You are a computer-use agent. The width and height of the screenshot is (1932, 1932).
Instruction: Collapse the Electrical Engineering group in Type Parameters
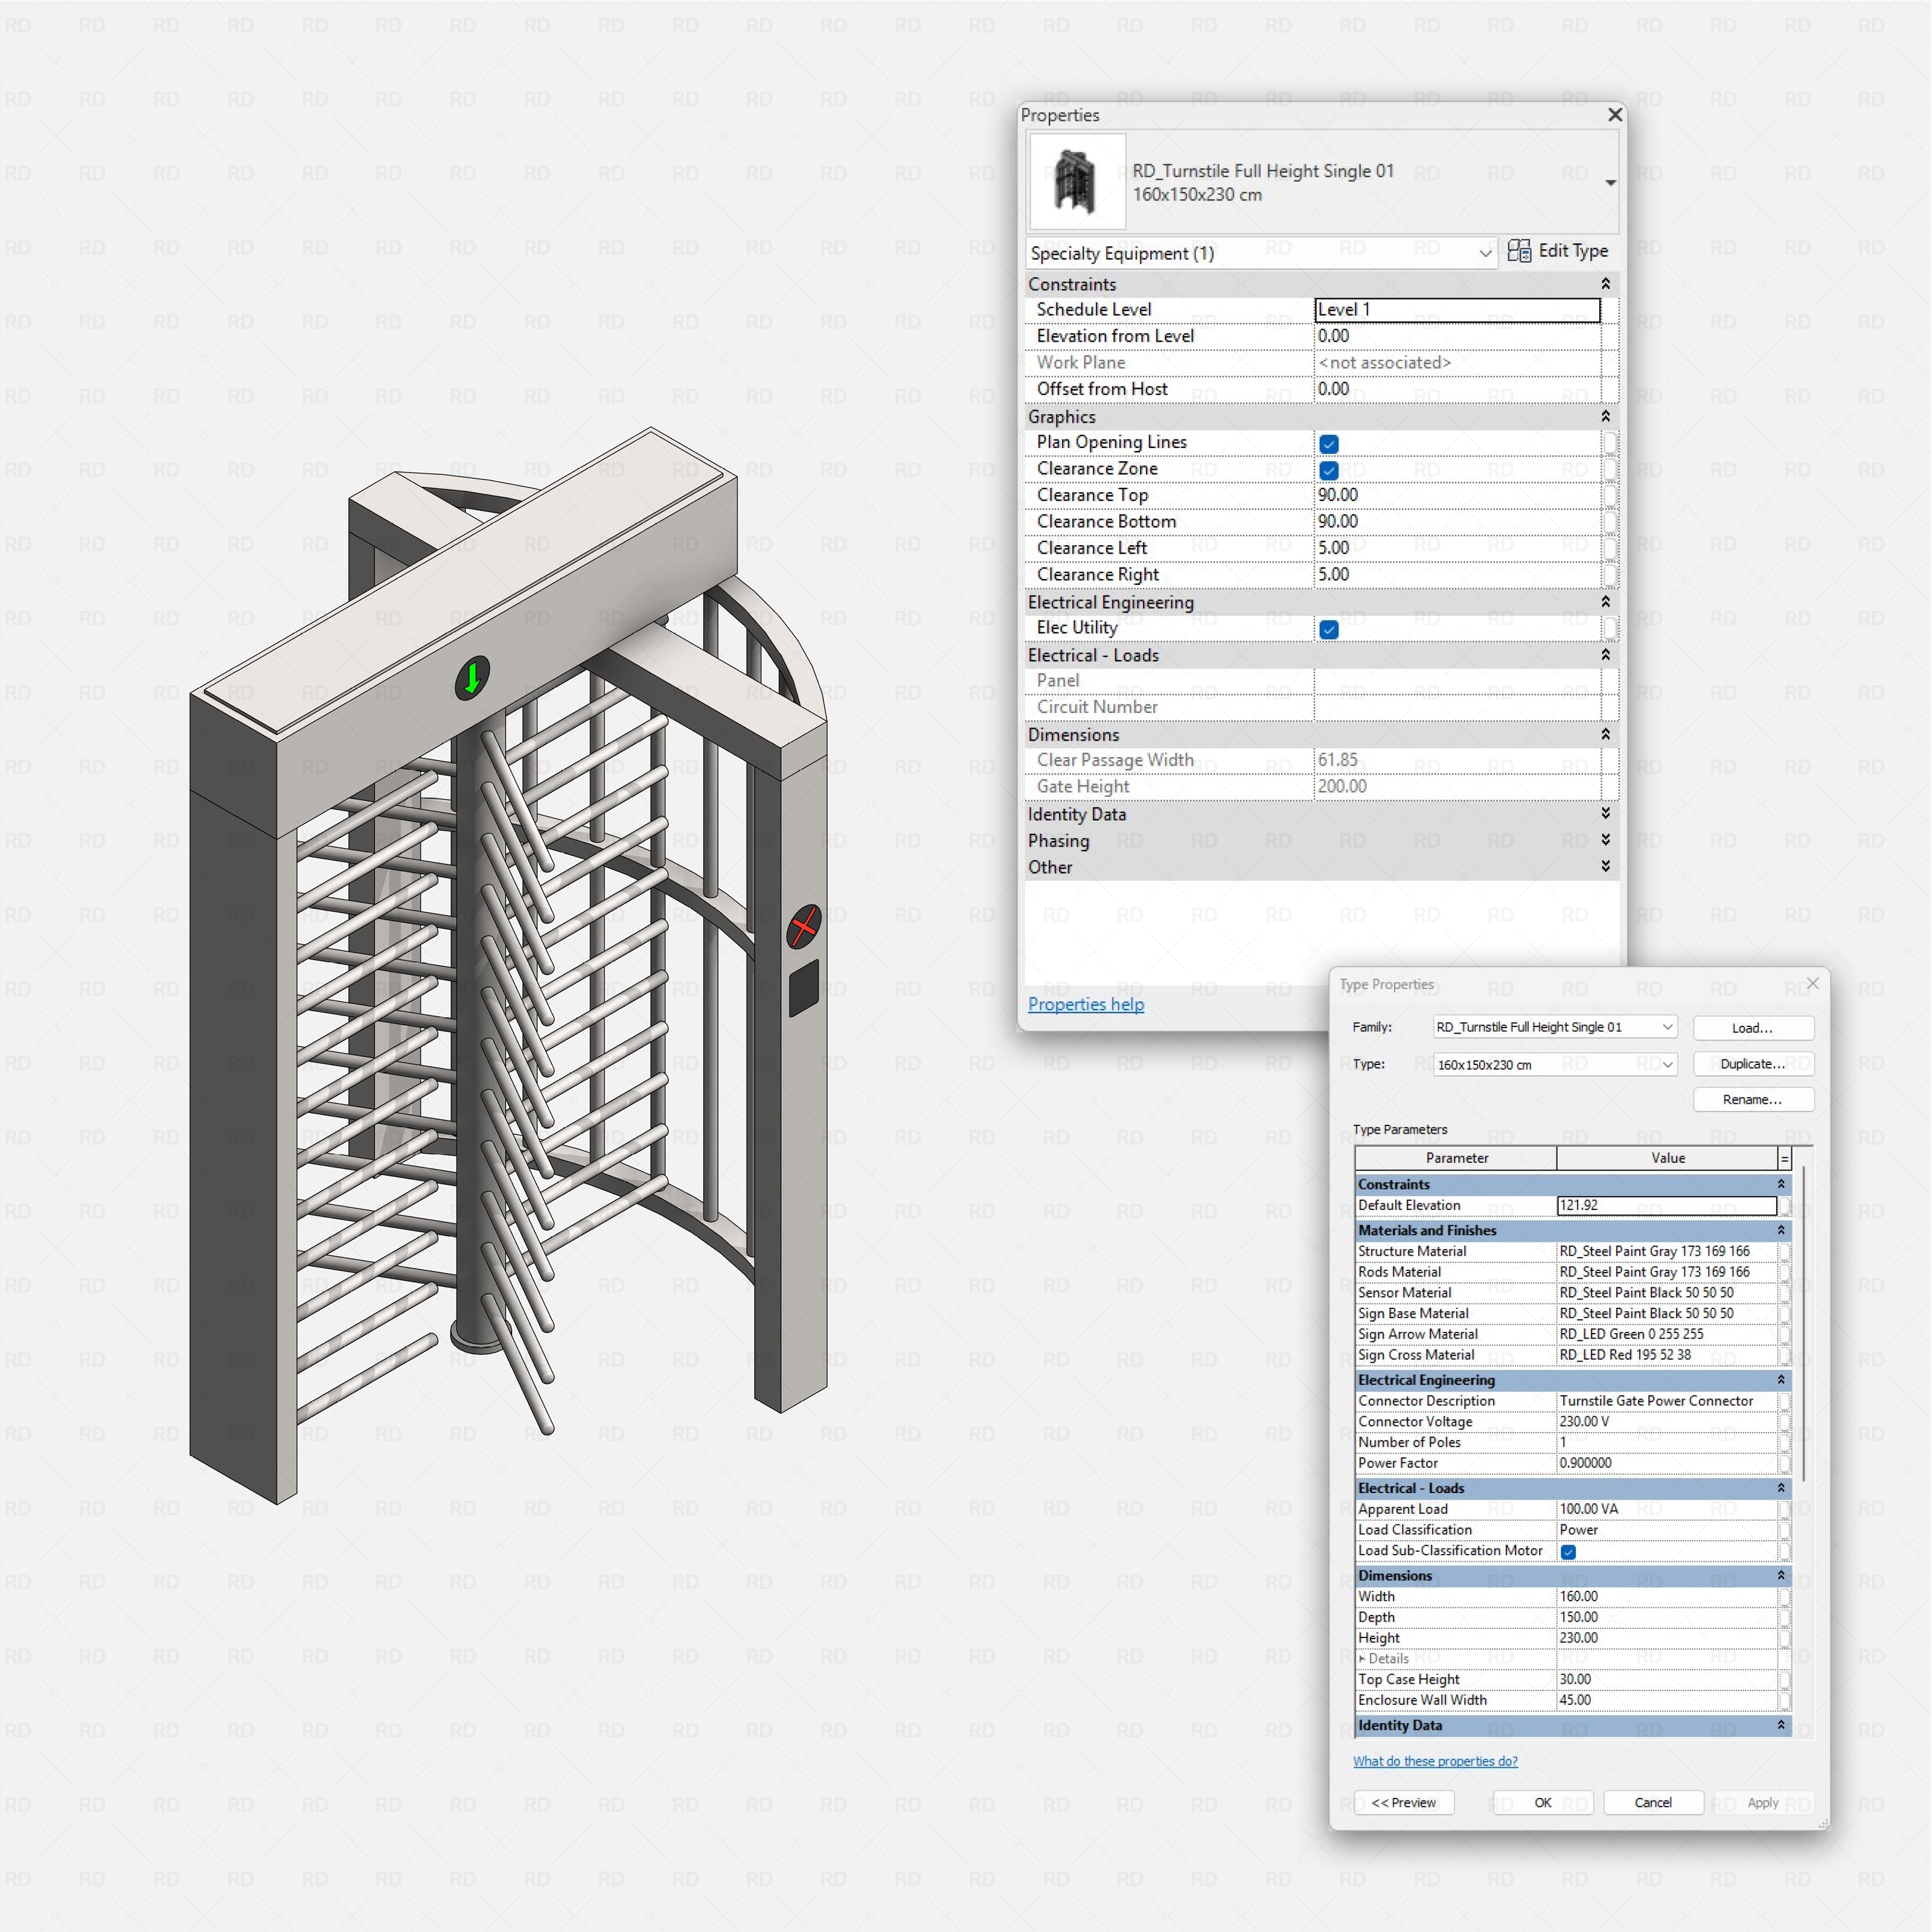pos(1781,1380)
